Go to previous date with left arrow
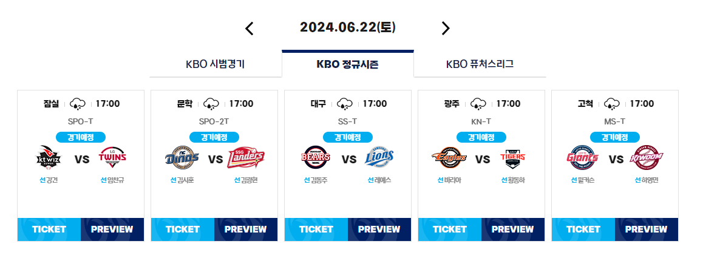 tap(250, 29)
